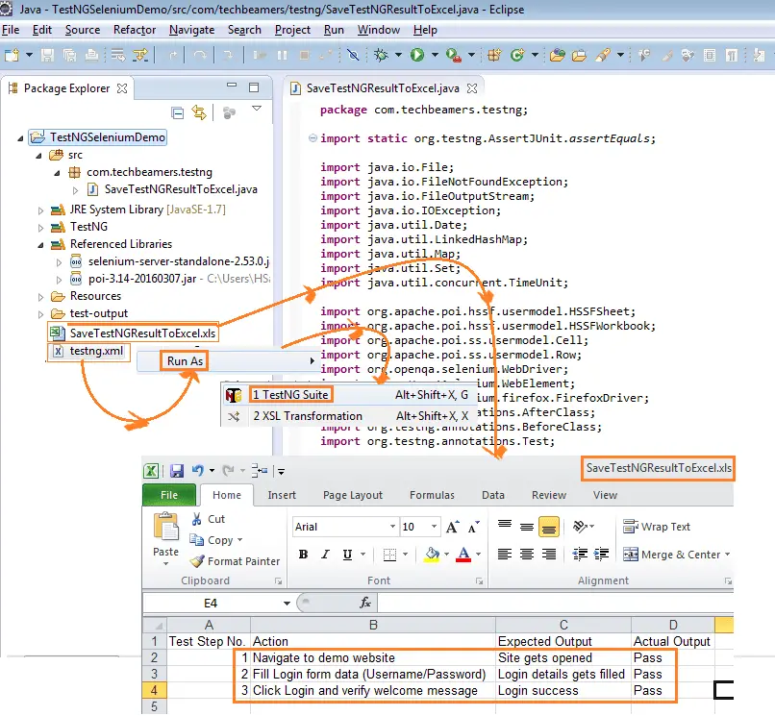Toggle Underline formatting in Excel
Viewport: 775px width, 716px height.
point(347,554)
